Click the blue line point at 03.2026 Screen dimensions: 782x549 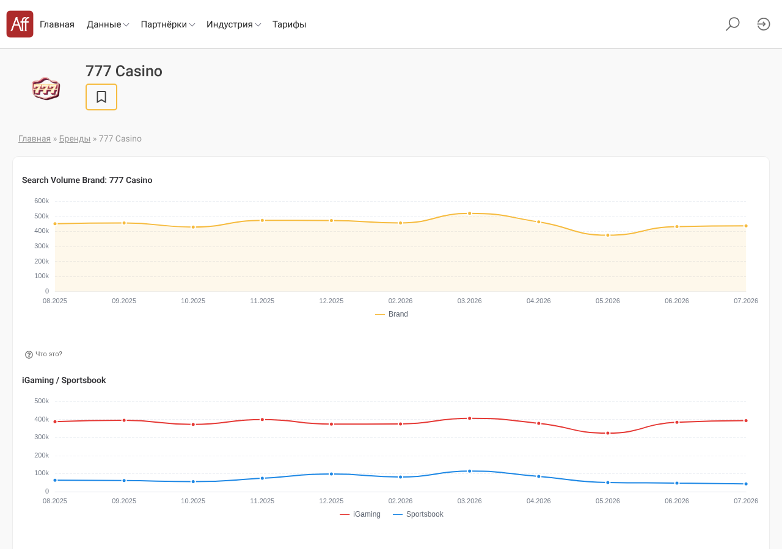pyautogui.click(x=470, y=471)
